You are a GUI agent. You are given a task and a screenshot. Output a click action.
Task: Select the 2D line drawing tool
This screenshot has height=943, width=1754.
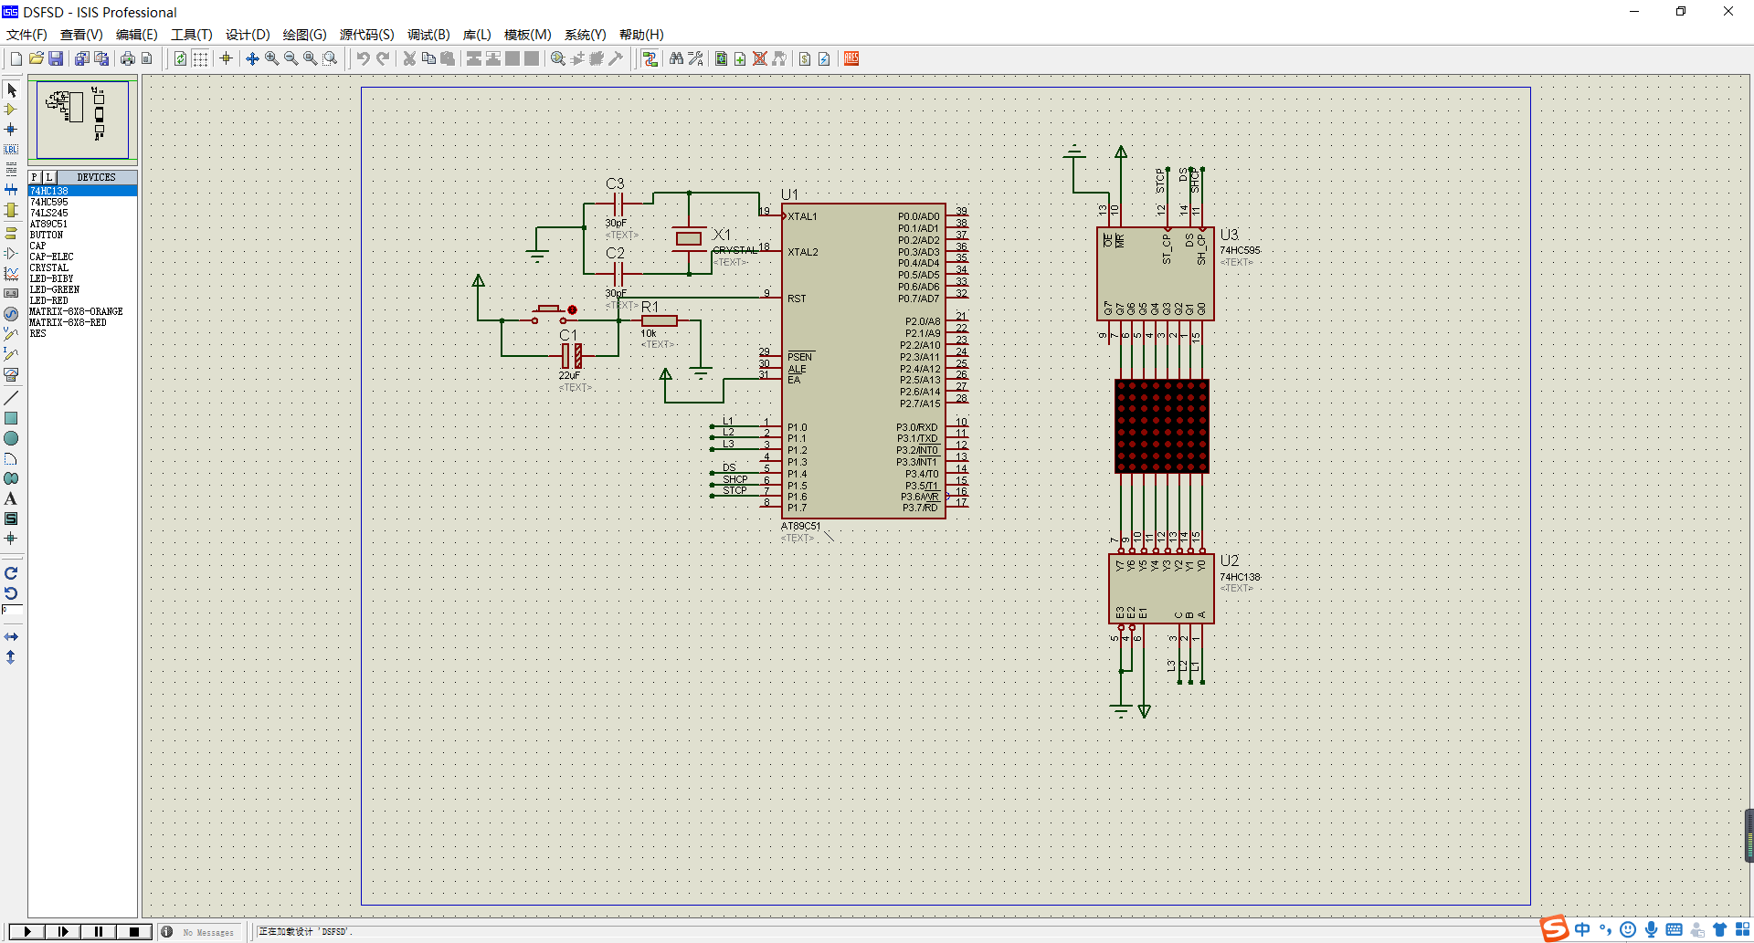click(11, 398)
